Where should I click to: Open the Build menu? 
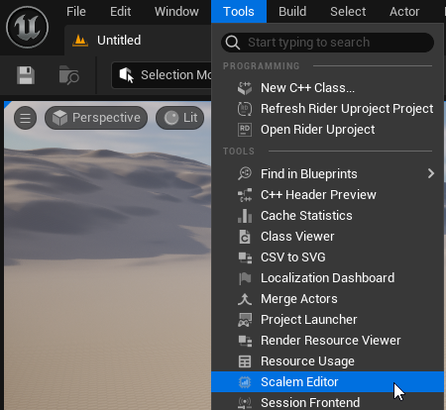coord(292,12)
